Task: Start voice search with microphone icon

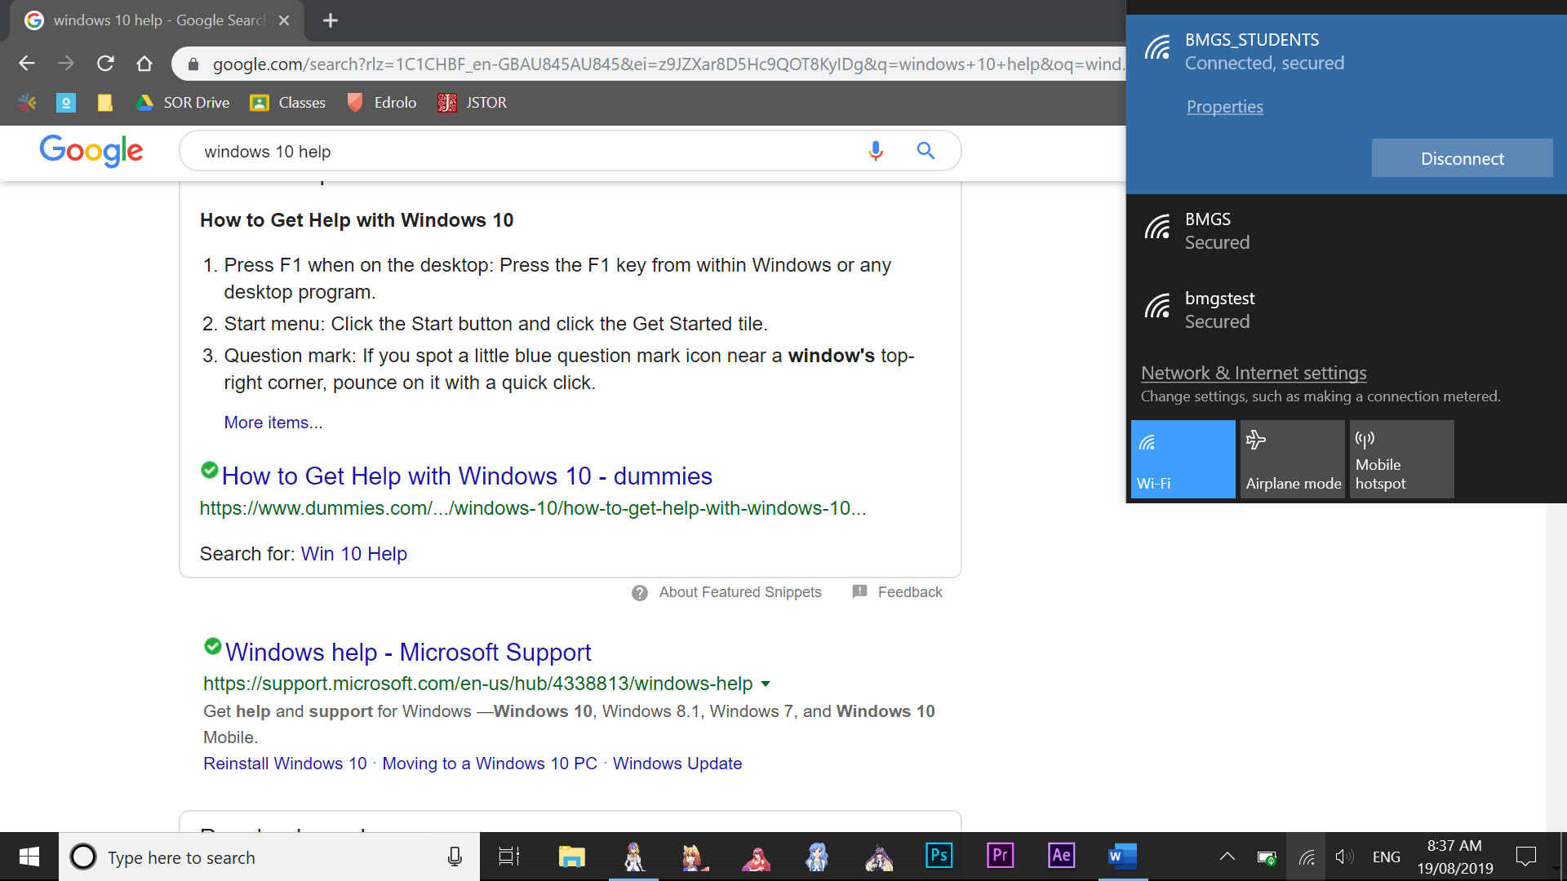Action: pos(876,151)
